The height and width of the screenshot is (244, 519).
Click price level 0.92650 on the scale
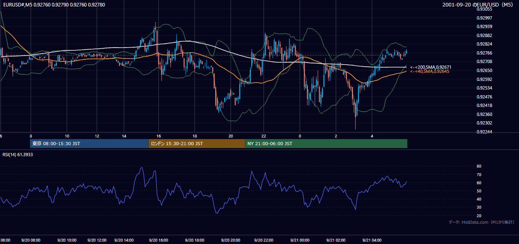click(484, 71)
